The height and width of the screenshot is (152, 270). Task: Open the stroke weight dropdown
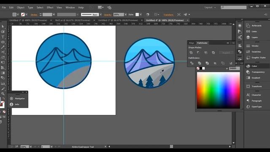pyautogui.click(x=54, y=15)
